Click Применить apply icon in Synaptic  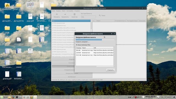tap(65, 15)
